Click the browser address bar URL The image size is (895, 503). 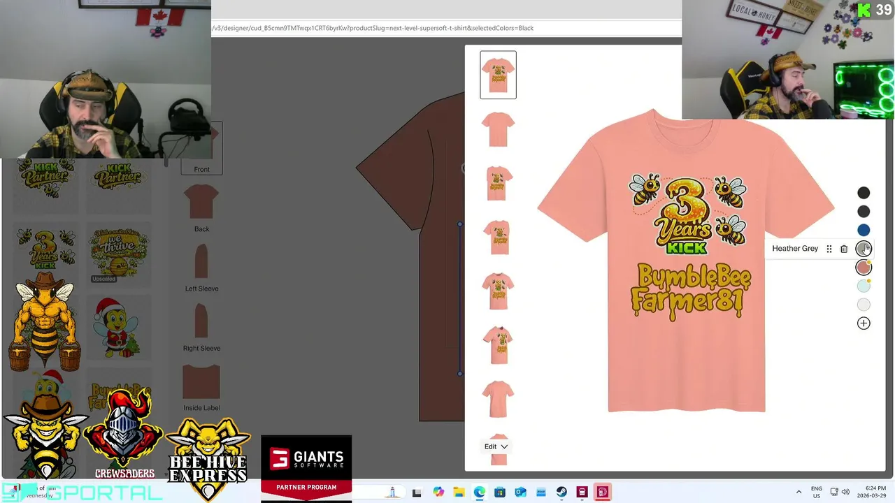373,28
